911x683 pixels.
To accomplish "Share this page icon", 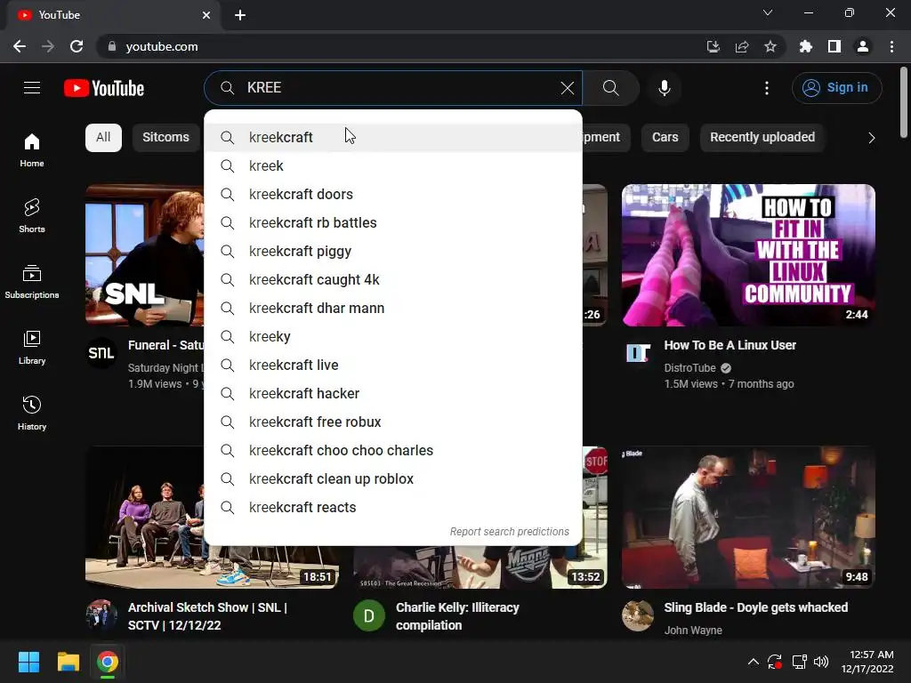I will (741, 46).
